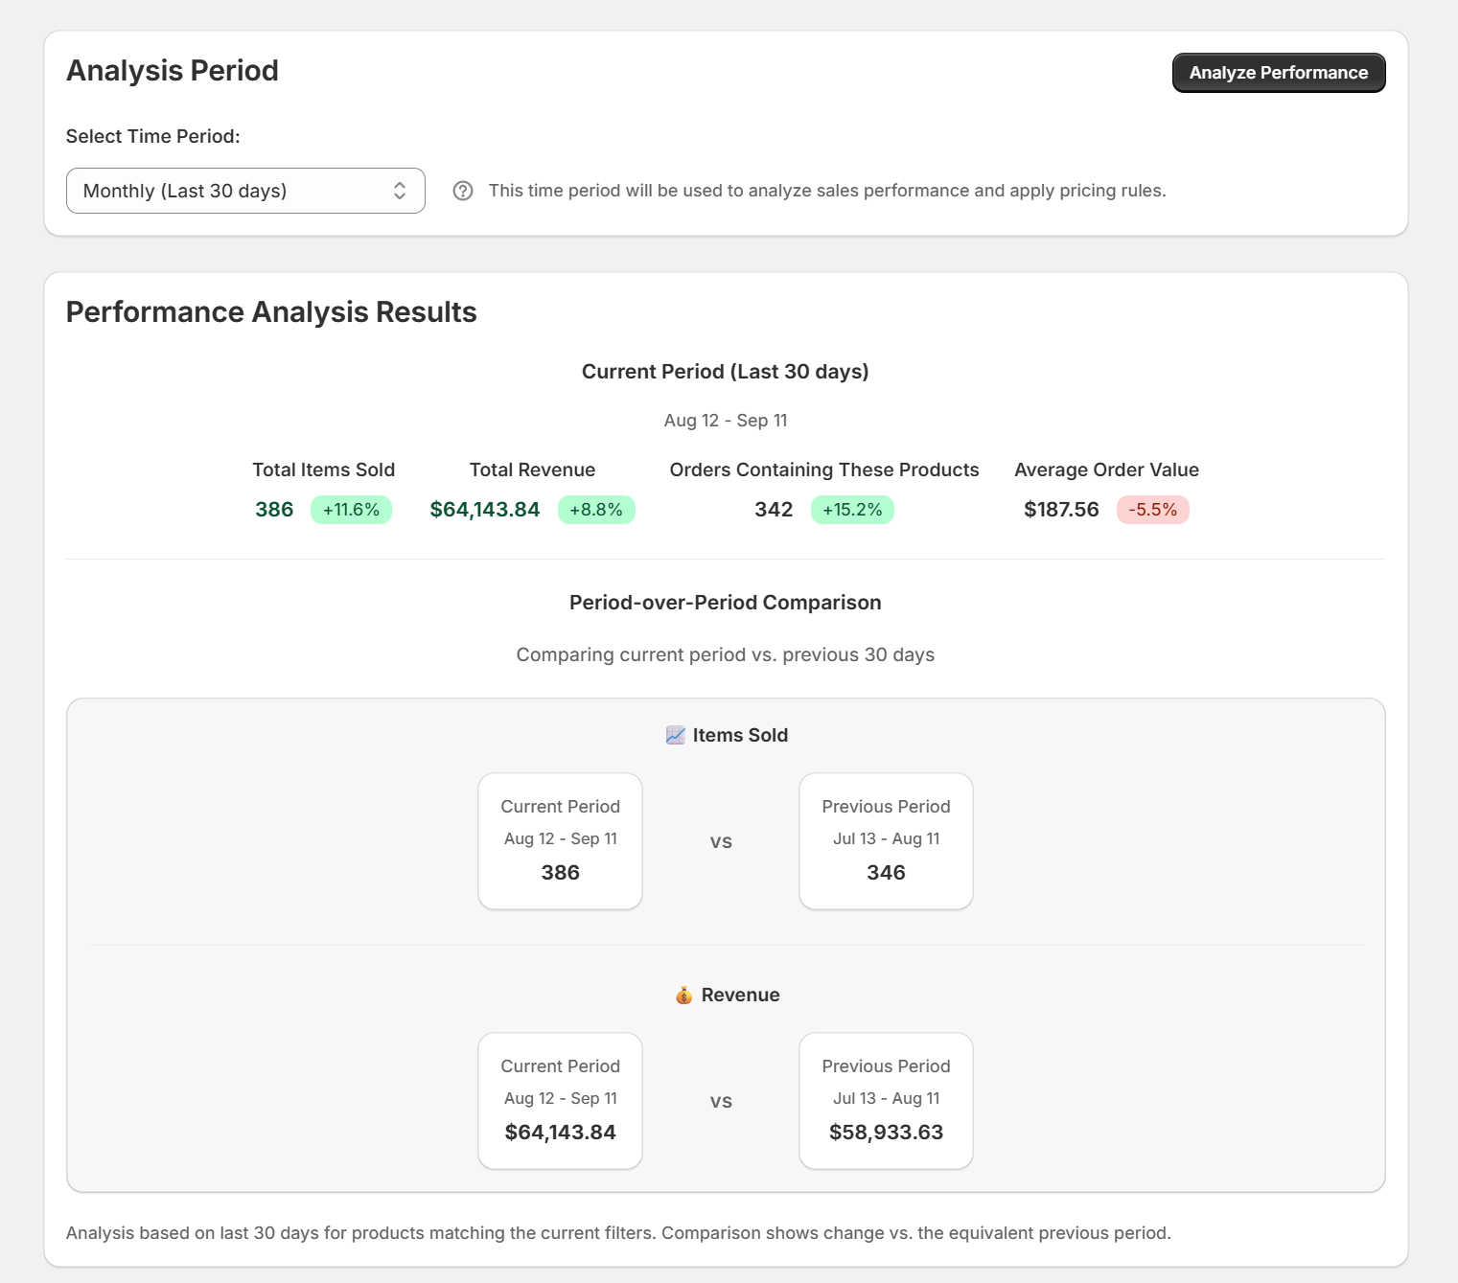Toggle the Previous Period Revenue card
Image resolution: width=1458 pixels, height=1283 pixels.
(x=885, y=1101)
